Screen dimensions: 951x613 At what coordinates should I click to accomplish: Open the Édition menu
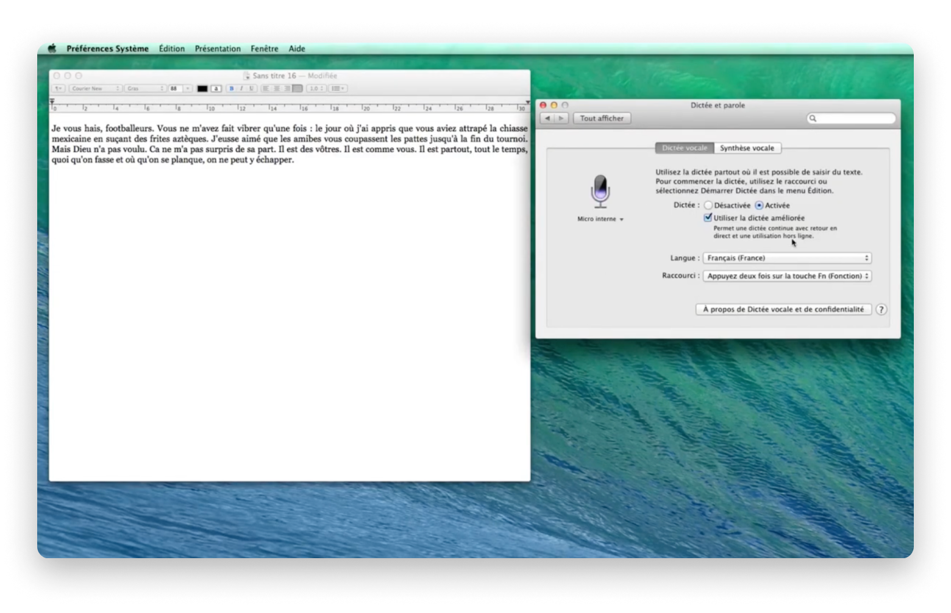172,49
